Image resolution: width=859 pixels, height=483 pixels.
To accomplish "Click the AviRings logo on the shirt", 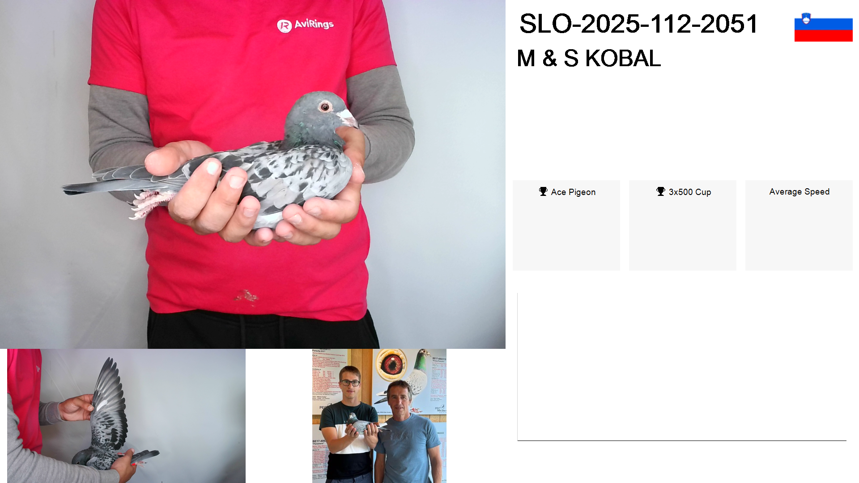I will [305, 25].
